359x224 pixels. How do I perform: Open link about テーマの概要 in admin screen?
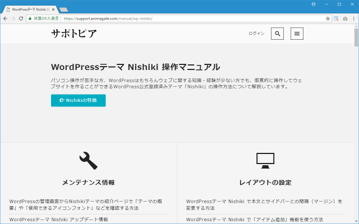[x=86, y=204]
